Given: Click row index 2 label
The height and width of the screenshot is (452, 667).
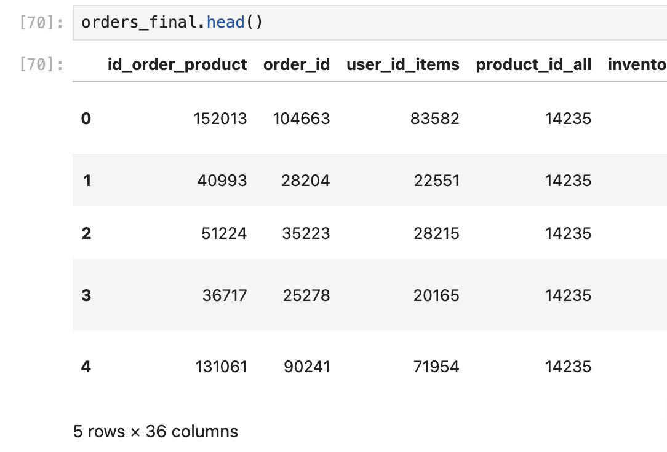Looking at the screenshot, I should coord(86,233).
